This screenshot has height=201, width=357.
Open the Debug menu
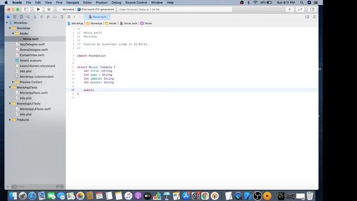point(117,2)
